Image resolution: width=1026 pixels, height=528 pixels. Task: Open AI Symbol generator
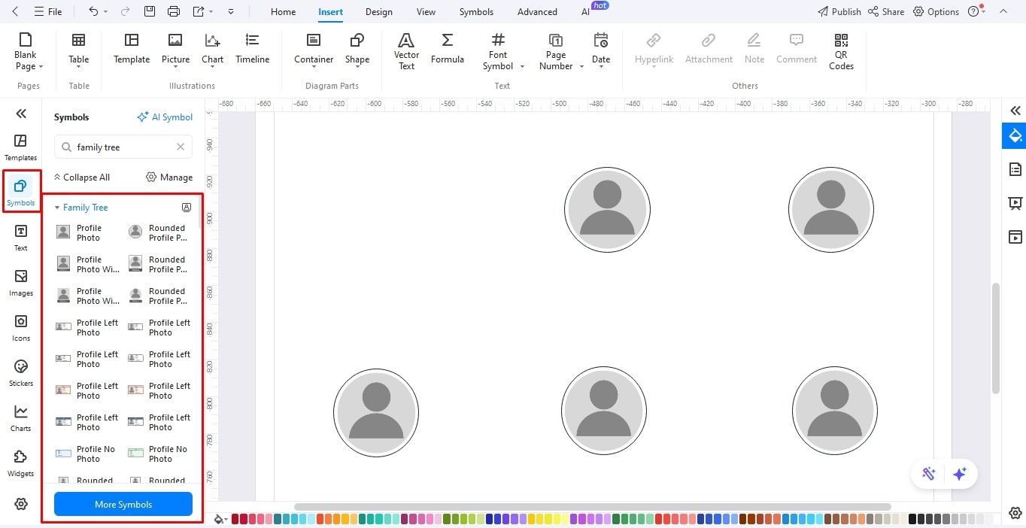165,117
